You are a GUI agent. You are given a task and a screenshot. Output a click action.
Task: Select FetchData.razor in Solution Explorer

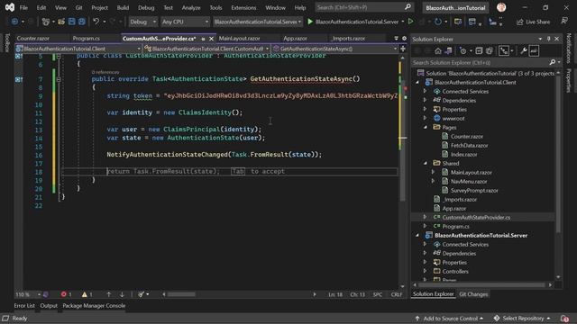click(x=469, y=146)
